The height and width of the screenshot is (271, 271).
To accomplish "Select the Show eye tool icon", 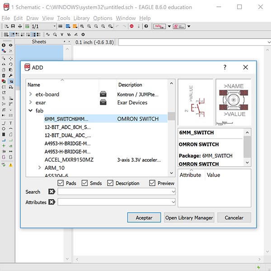I will pos(10,45).
